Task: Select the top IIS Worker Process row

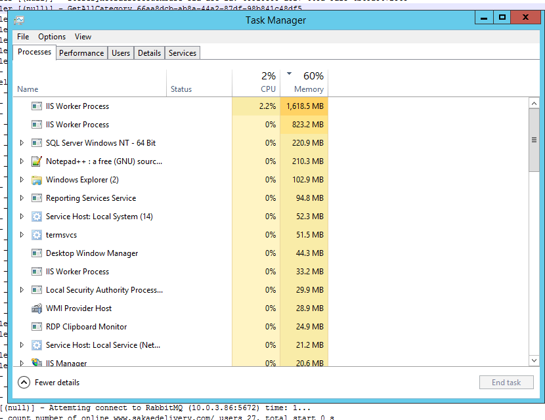Action: click(77, 106)
